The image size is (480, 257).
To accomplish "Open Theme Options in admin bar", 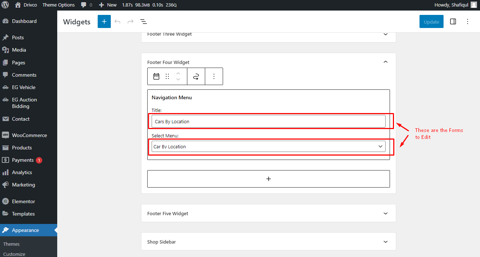I will (59, 5).
